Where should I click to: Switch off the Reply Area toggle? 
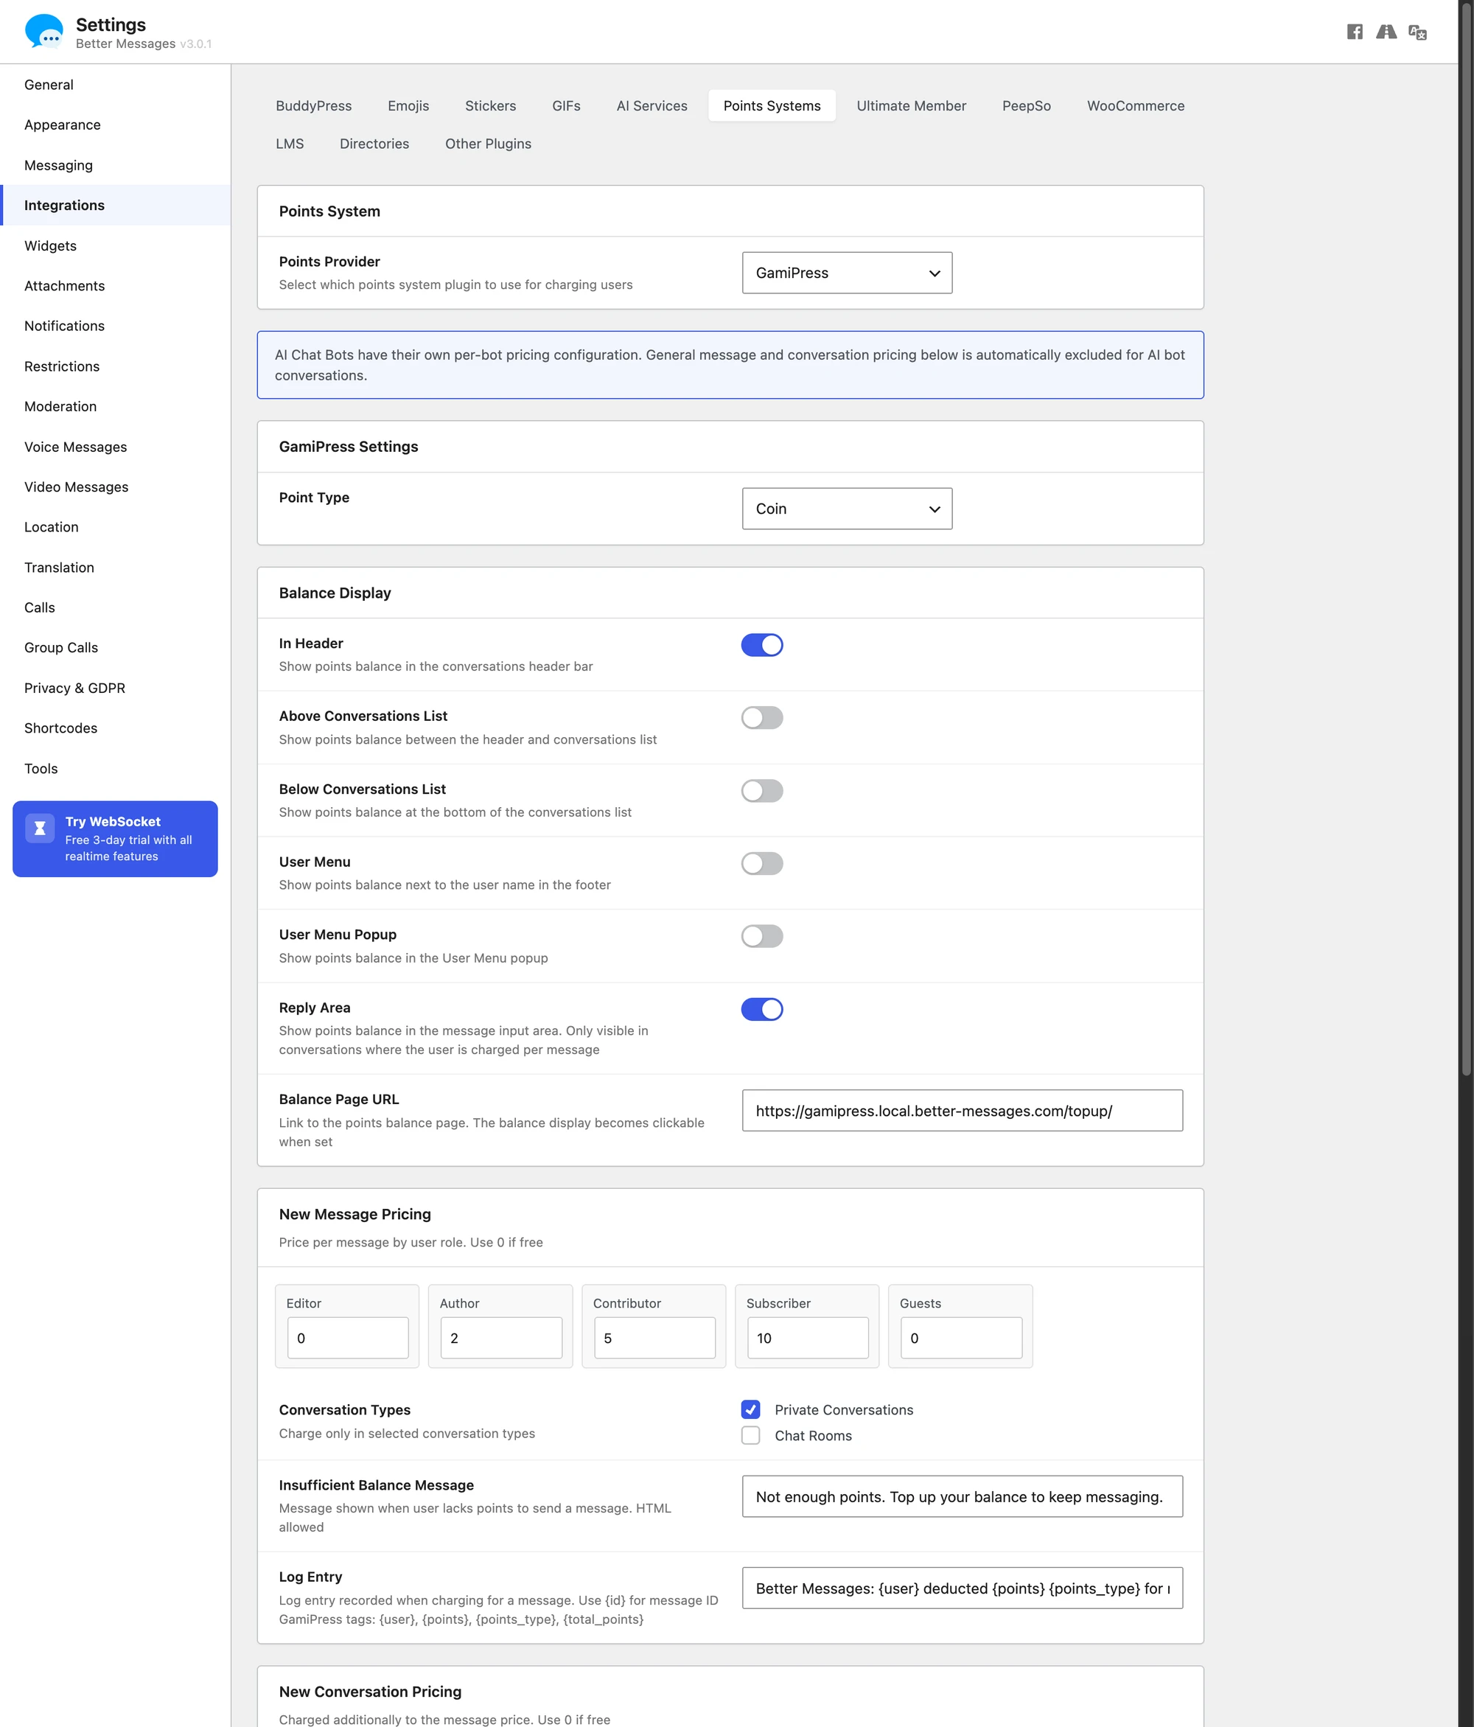(x=761, y=1009)
